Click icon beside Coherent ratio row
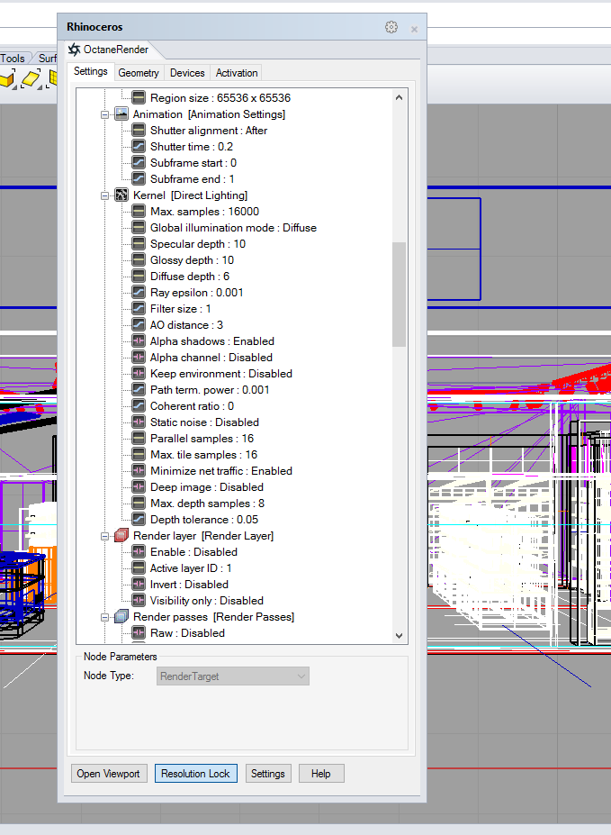This screenshot has width=611, height=835. (x=139, y=405)
